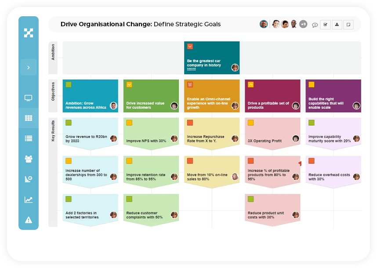Toggle the checkmark button in header toolbar
The image size is (377, 268).
[325, 25]
